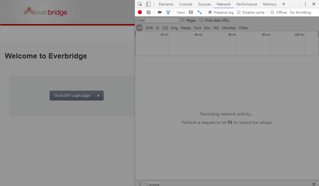
Task: Filter requests by Img
Action: (174, 28)
